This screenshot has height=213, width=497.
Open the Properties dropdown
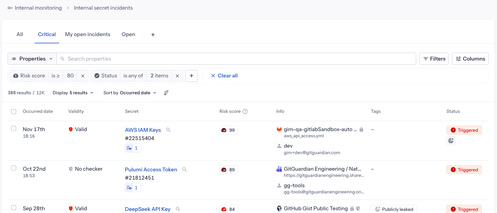32,59
